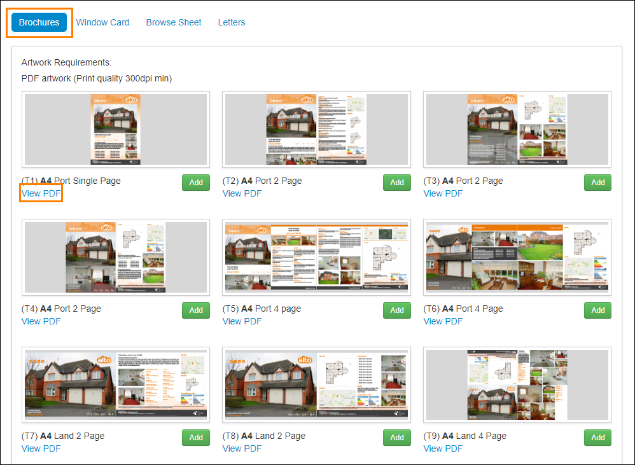Click the T7 landscape brochure thumbnail
Viewport: 635px width, 465px height.
click(x=116, y=385)
